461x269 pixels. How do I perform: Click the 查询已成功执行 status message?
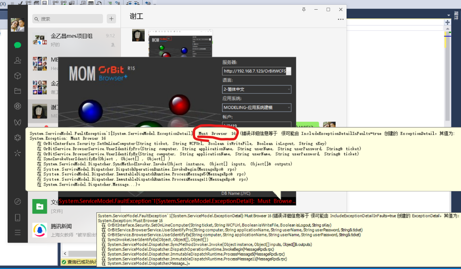(79, 262)
